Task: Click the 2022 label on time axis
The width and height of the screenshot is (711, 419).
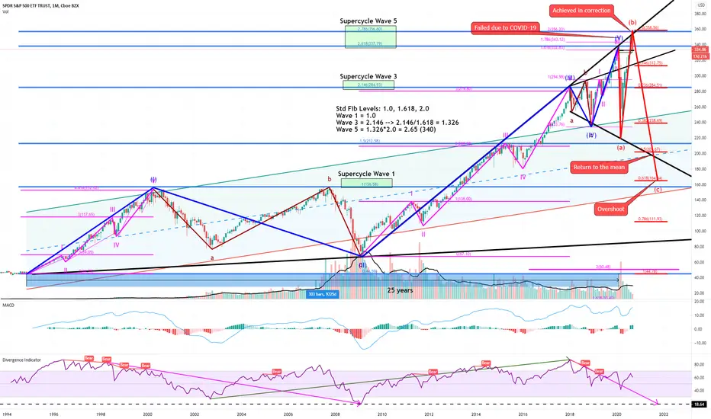Action: pos(663,414)
